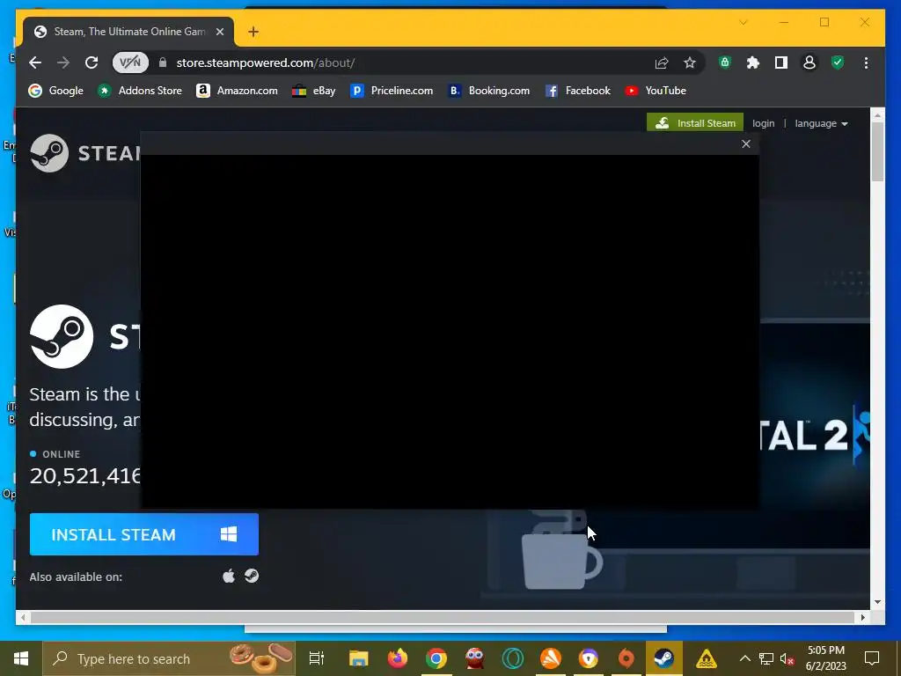
Task: Open File Explorer from taskbar
Action: 359,658
